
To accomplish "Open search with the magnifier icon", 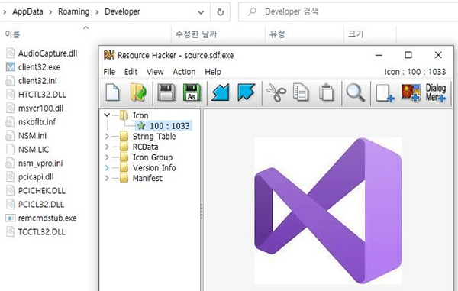I will pos(355,92).
